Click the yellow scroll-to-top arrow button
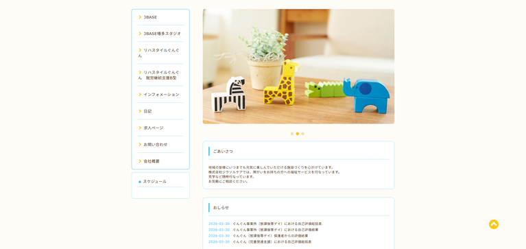This screenshot has width=526, height=249. (x=494, y=224)
